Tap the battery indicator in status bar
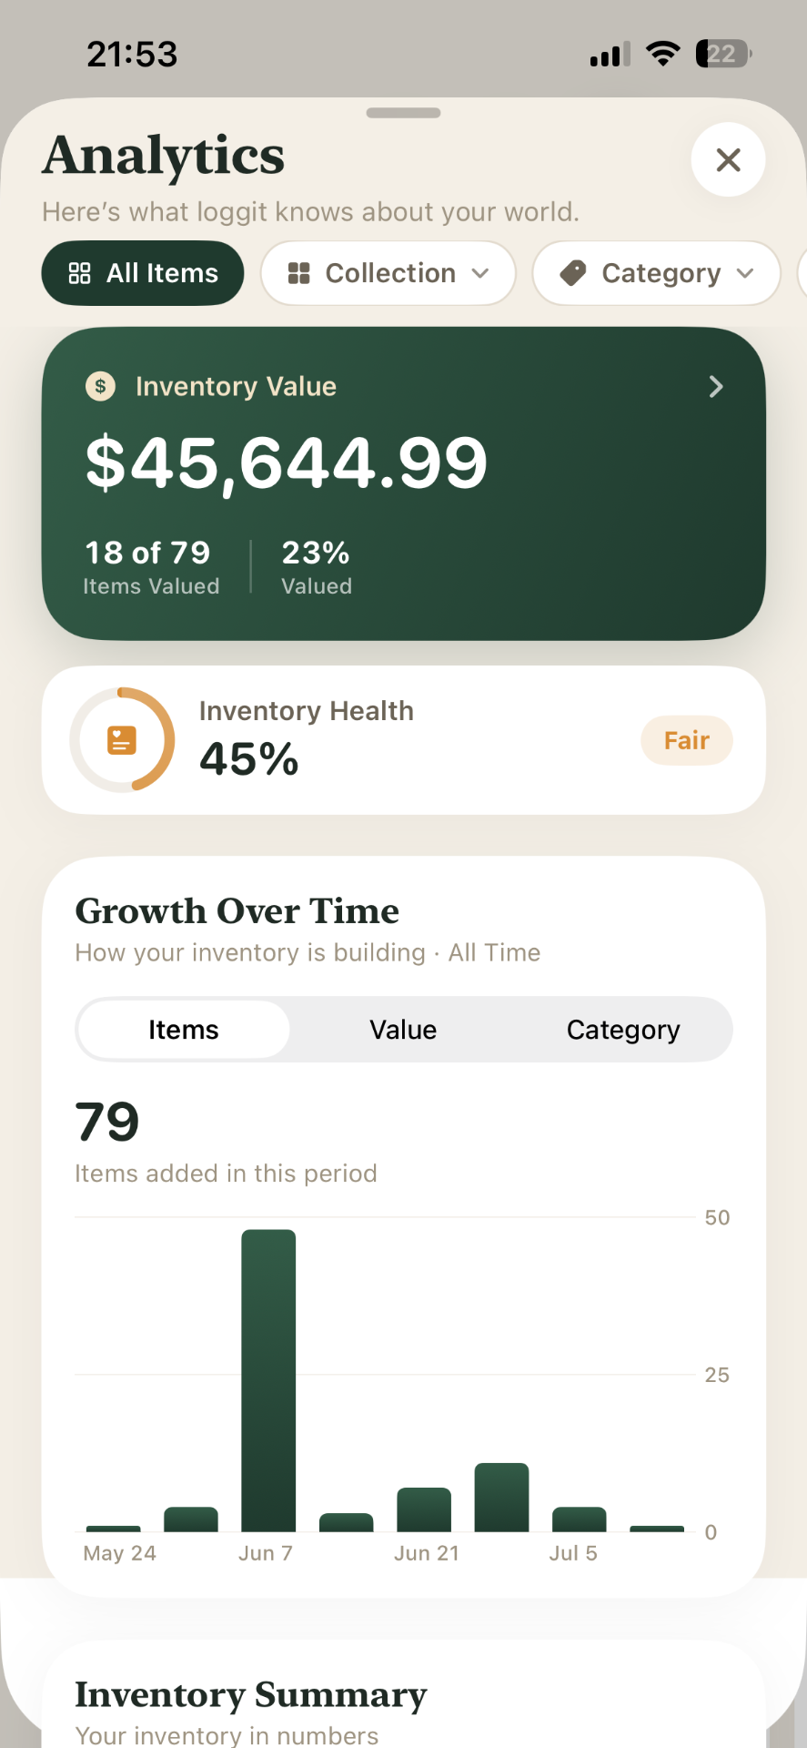 point(724,54)
